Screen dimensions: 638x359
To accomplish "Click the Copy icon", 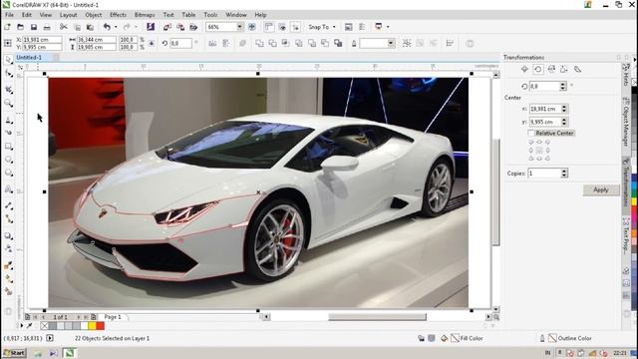I will coord(77,27).
